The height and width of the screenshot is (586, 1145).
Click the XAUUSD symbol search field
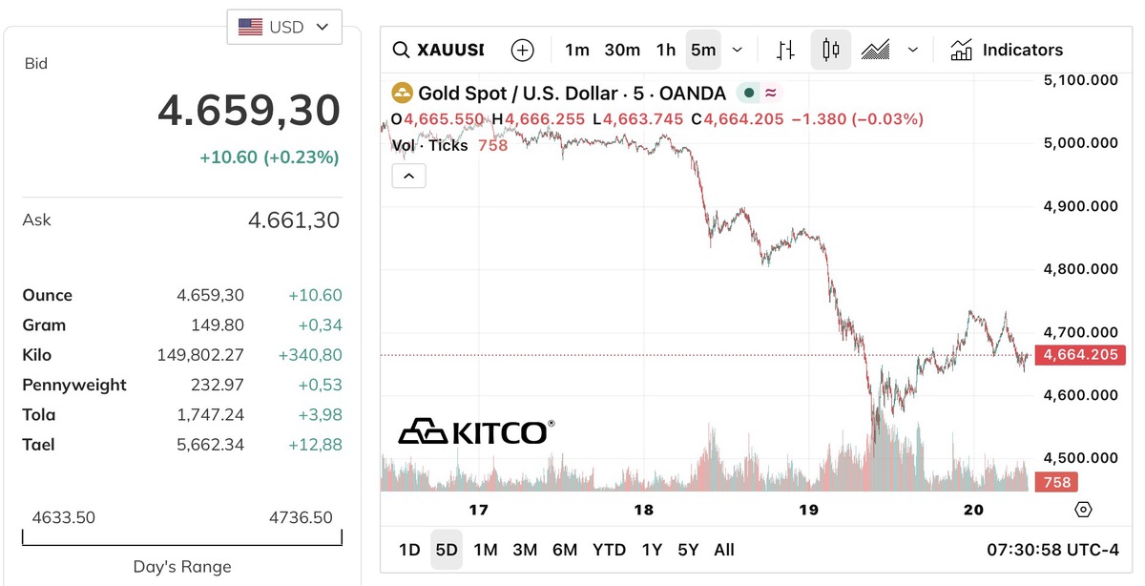[450, 50]
